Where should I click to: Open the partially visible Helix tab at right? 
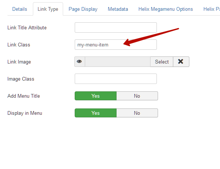coord(211,9)
